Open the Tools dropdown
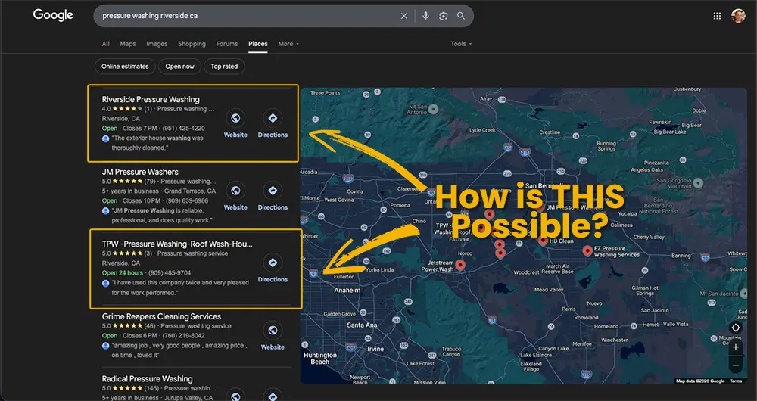 pos(461,44)
